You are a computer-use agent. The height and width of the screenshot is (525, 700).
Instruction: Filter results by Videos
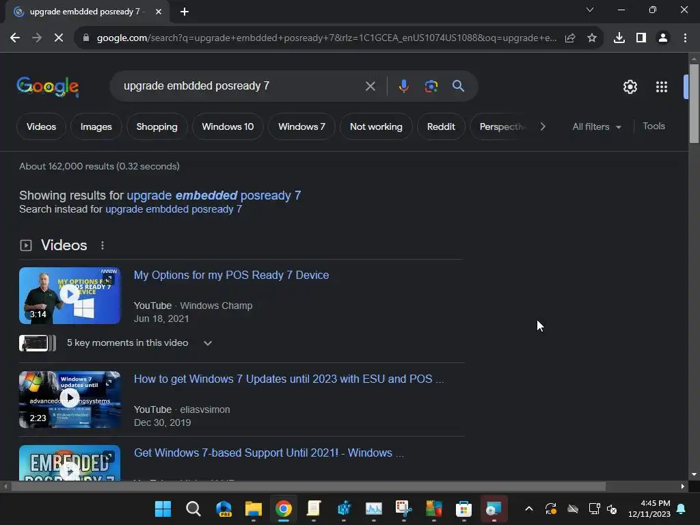click(41, 126)
